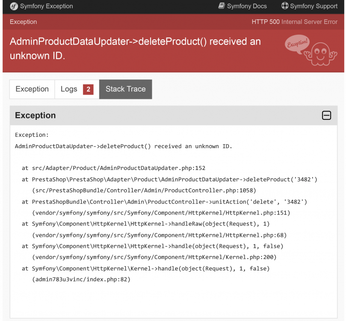Switch to the Logs tab
Viewport: 346px width, 321px height.
coord(69,89)
